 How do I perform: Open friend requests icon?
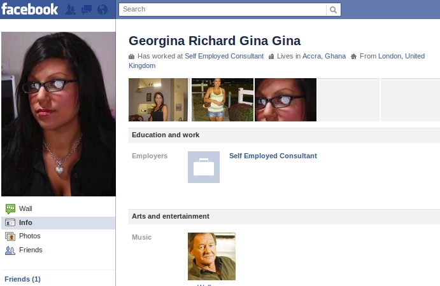click(x=71, y=10)
